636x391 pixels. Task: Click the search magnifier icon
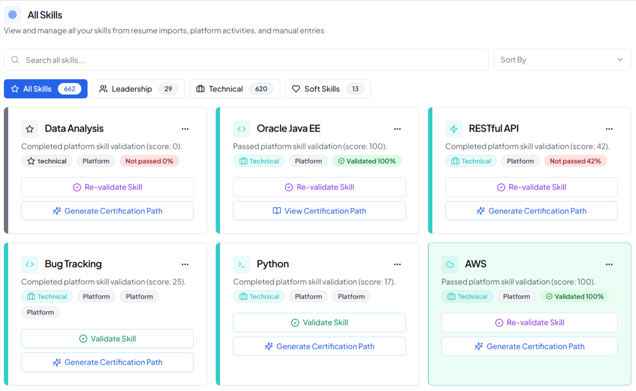[x=15, y=60]
